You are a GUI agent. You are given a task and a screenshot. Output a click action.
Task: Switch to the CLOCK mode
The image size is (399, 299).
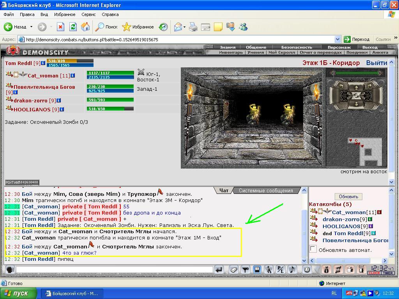tap(374, 273)
